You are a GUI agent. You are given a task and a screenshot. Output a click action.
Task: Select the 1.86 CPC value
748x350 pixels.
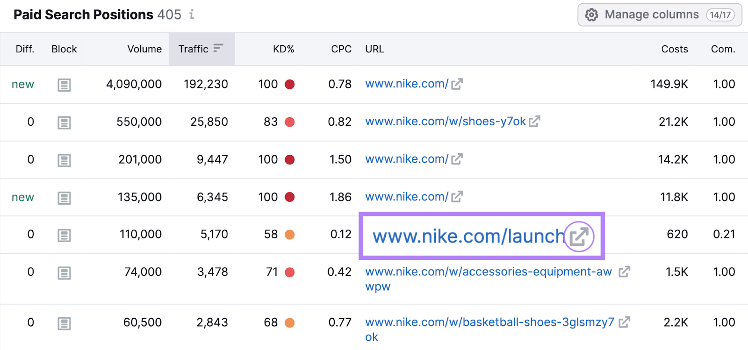(x=340, y=197)
